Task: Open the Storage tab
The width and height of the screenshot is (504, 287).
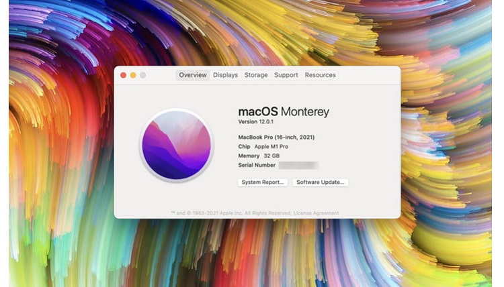Action: (x=256, y=75)
